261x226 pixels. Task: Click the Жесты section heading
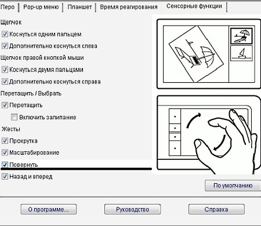click(11, 129)
